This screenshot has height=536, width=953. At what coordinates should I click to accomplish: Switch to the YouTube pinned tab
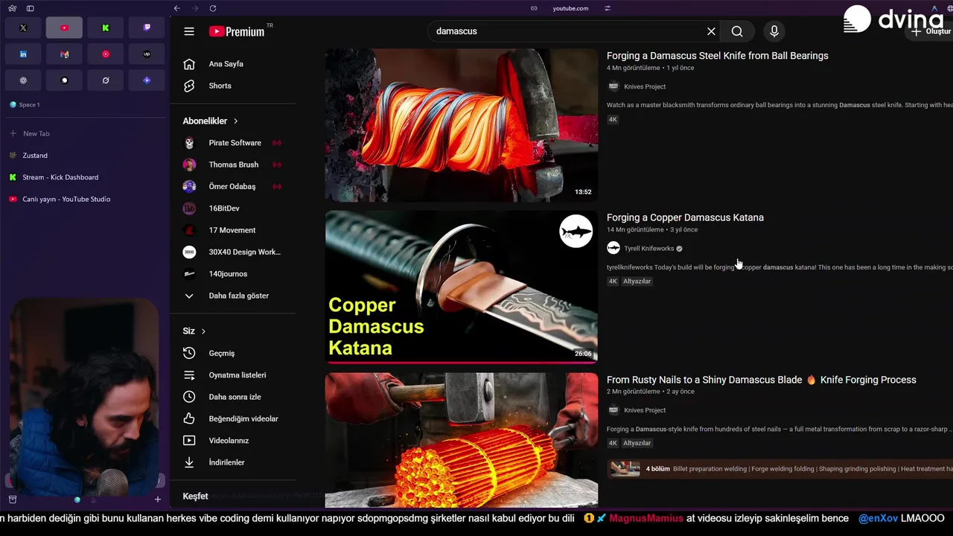point(64,28)
